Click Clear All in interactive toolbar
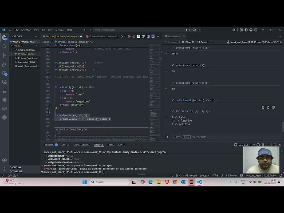Image resolution: width=284 pixels, height=213 pixels. point(188,42)
